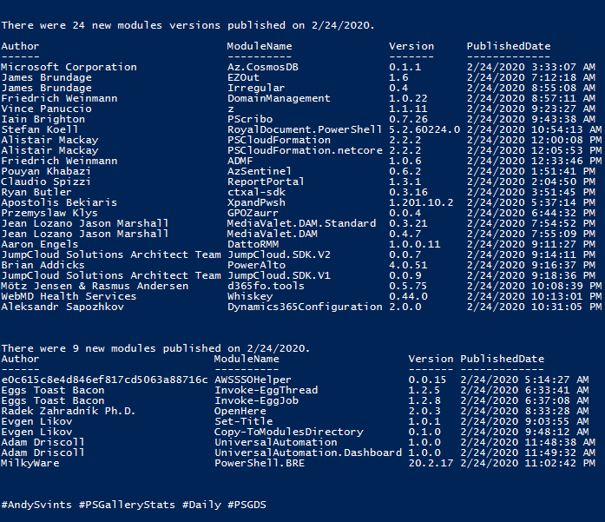Select Dynamics365Configuration module text
This screenshot has height=522, width=605.
coord(305,307)
